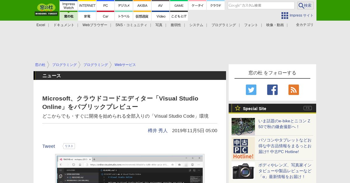Open the e-bikeとニコン Z 50 article link
The image size is (350, 183).
284,124
